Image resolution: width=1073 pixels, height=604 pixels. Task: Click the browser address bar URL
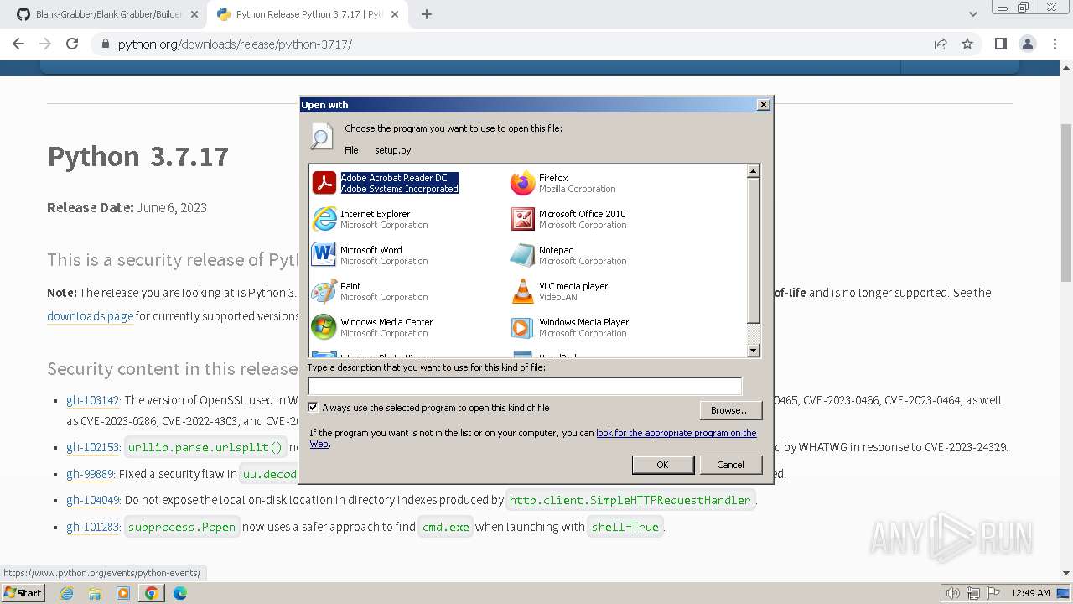[235, 44]
